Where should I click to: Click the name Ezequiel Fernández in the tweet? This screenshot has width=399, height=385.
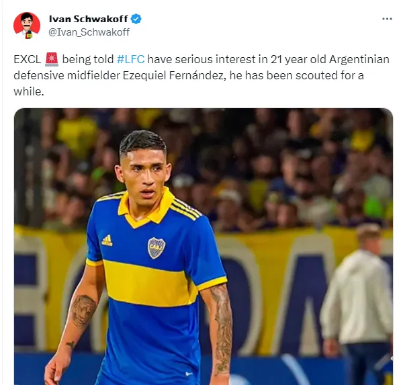pos(174,75)
